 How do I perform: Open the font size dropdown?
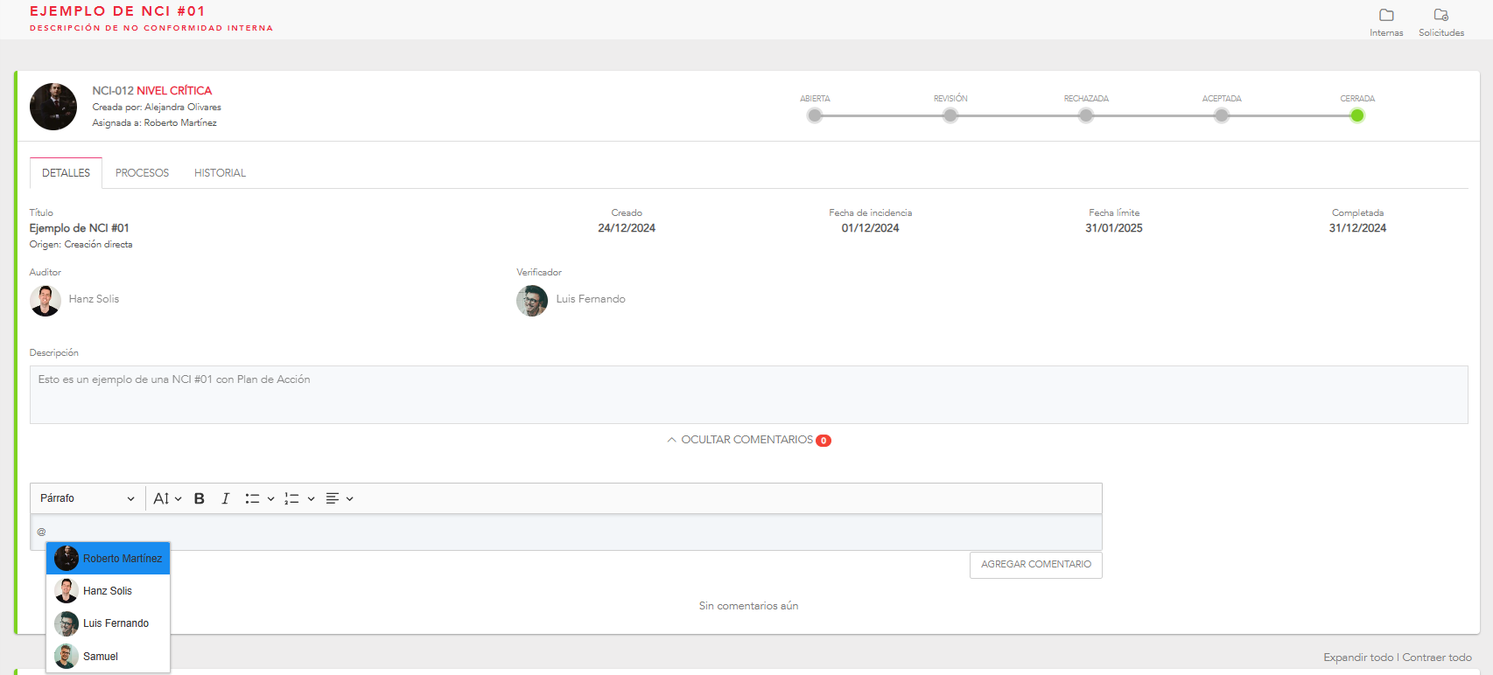pos(167,498)
